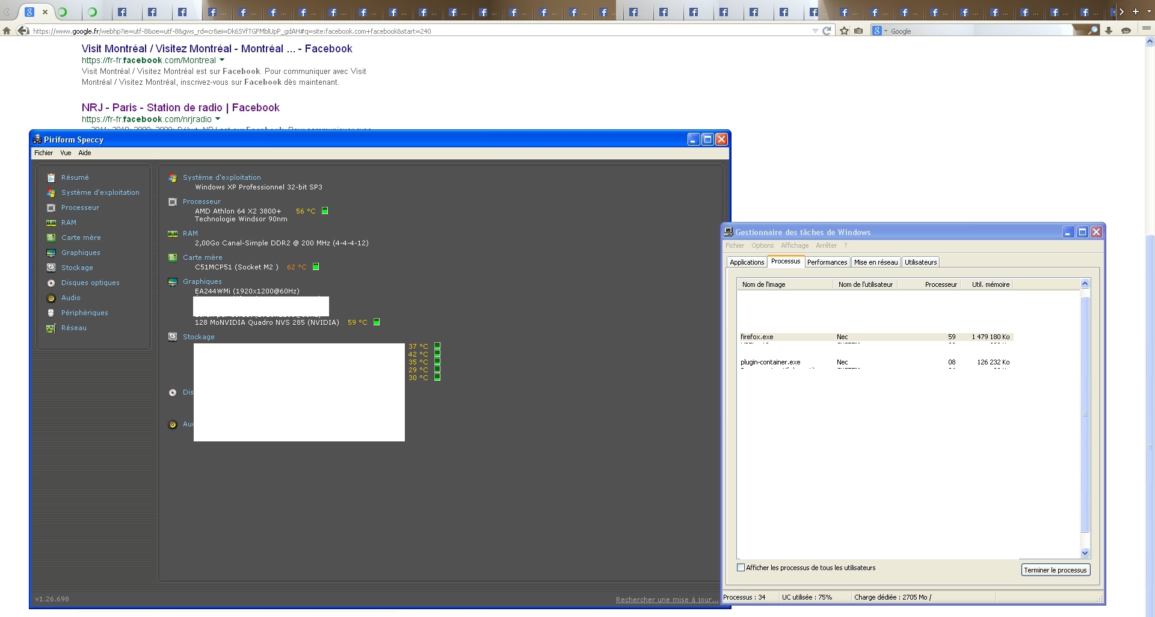
Task: Expand the arrow beside the fr-fr.facebook.com/Montreal URL
Action: coord(222,60)
